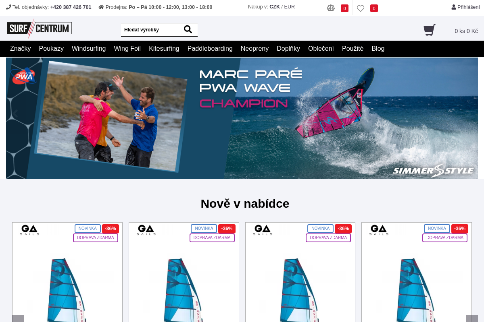Call the order phone number link
The width and height of the screenshot is (484, 322).
click(71, 7)
